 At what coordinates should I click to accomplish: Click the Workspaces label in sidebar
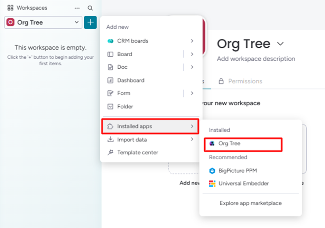pyautogui.click(x=32, y=8)
